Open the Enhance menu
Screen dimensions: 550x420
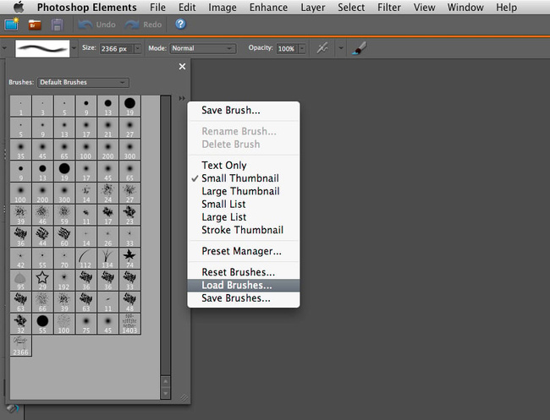pos(267,8)
